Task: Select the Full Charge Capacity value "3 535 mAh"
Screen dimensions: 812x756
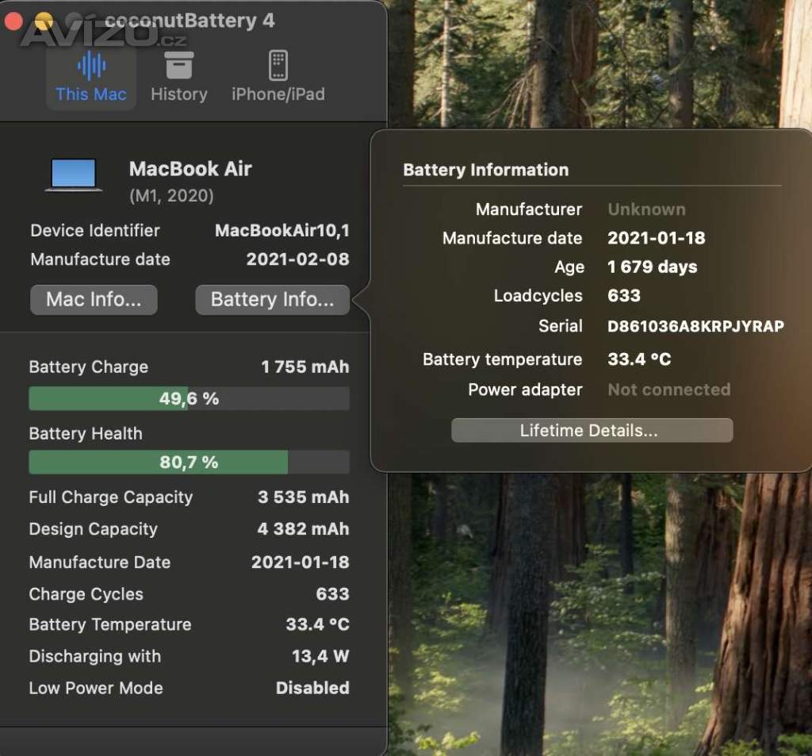Action: tap(304, 497)
